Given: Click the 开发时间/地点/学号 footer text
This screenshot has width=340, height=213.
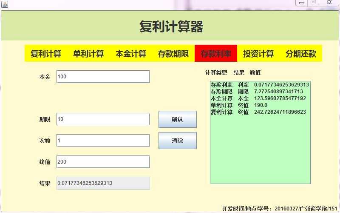Looking at the screenshot, I should pyautogui.click(x=280, y=209).
